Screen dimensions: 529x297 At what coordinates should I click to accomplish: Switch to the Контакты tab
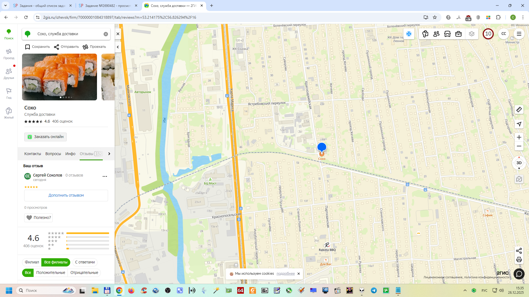pos(33,154)
